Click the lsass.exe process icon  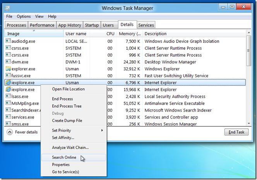[x=8, y=96]
